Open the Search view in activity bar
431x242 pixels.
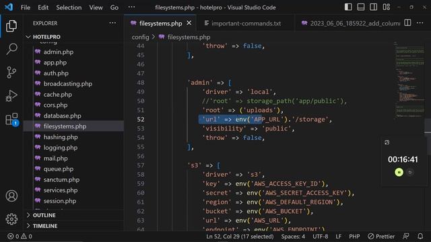coord(11,49)
